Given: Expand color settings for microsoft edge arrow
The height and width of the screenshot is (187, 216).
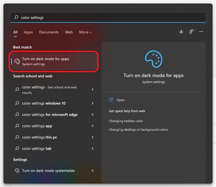Looking at the screenshot, I should [x=92, y=115].
